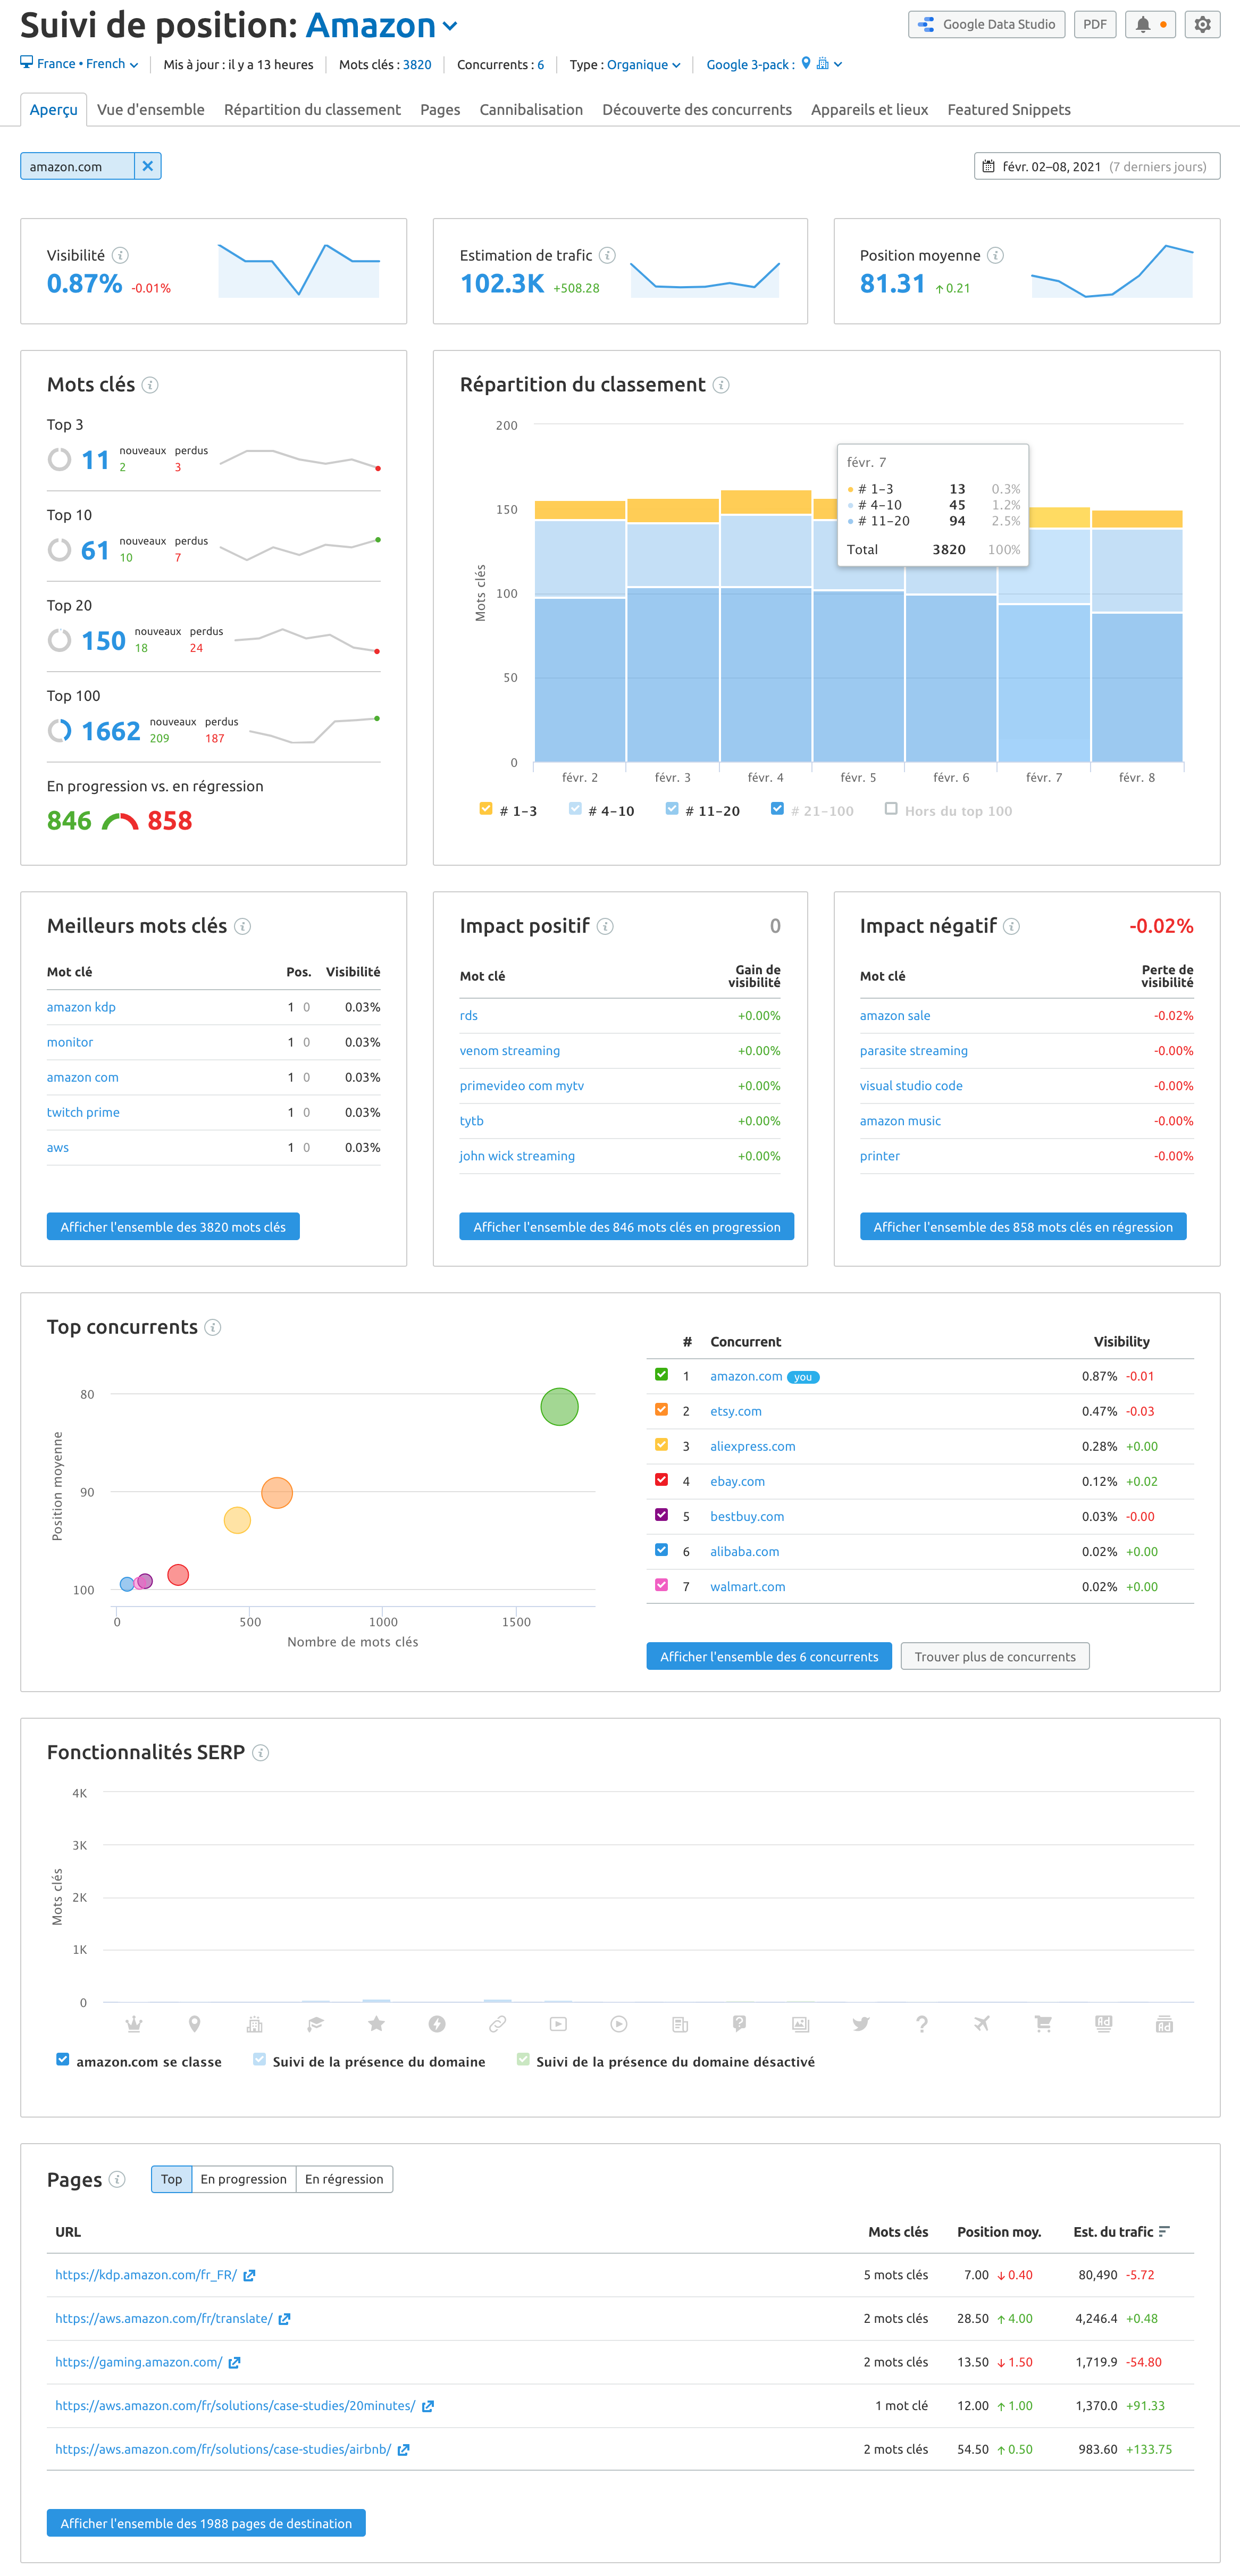Image resolution: width=1240 pixels, height=2576 pixels.
Task: Switch to the Cannibalisation tab
Action: pyautogui.click(x=530, y=110)
